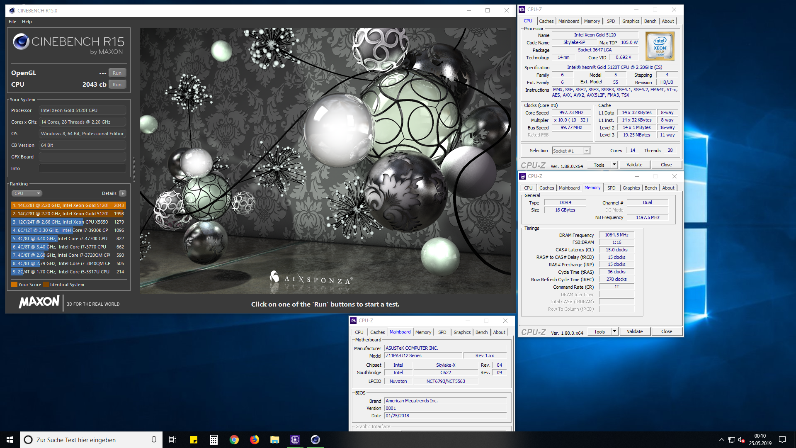Open SPD tab in Memory CPU-Z window
Viewport: 796px width, 448px height.
[x=611, y=188]
